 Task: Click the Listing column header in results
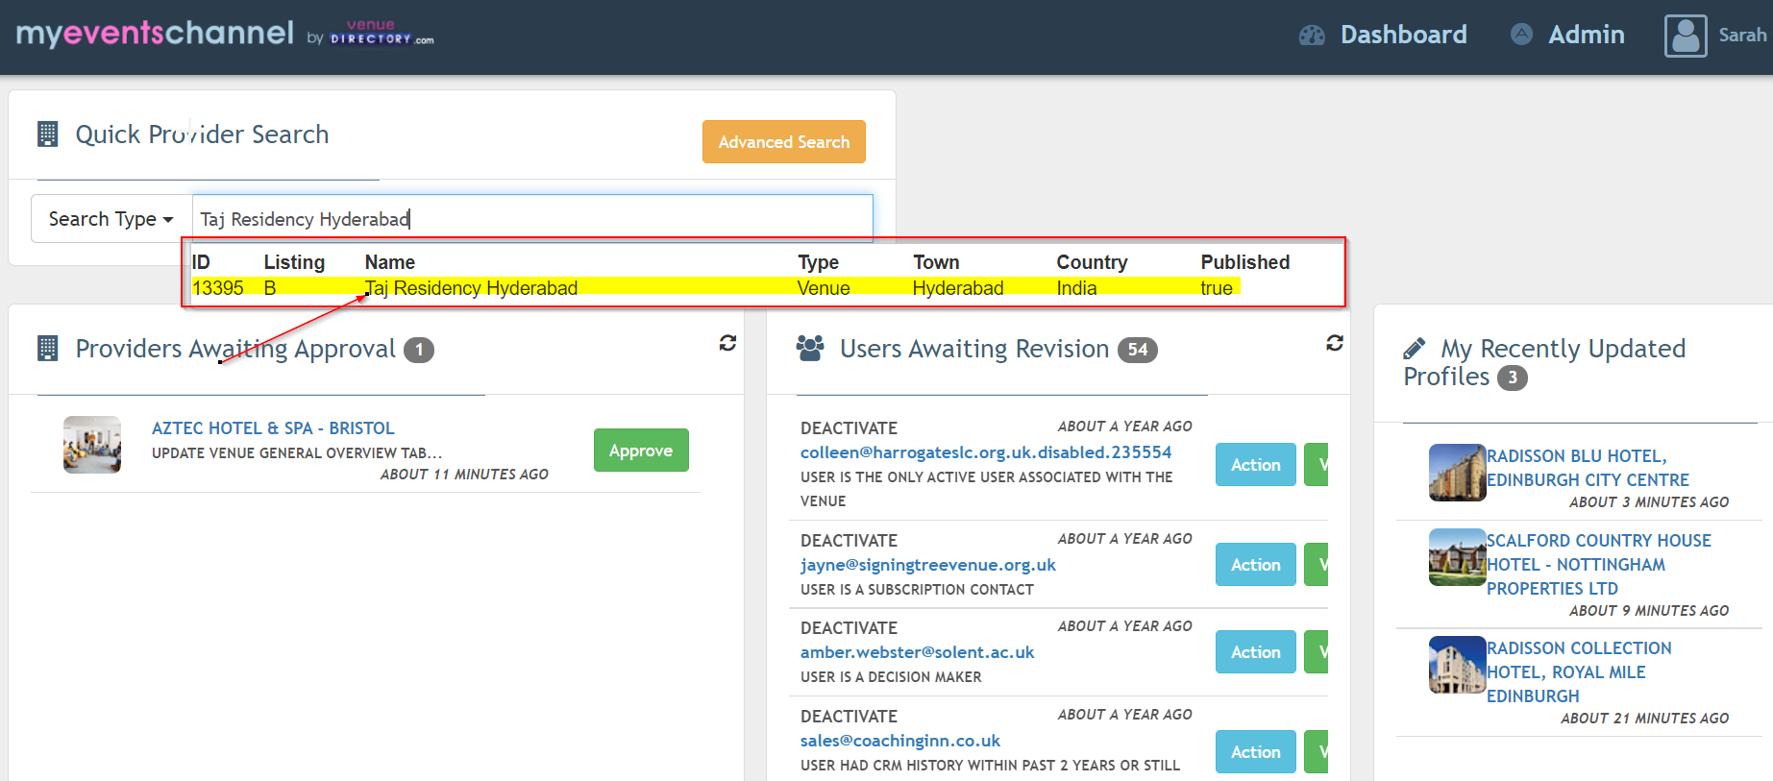[x=294, y=262]
